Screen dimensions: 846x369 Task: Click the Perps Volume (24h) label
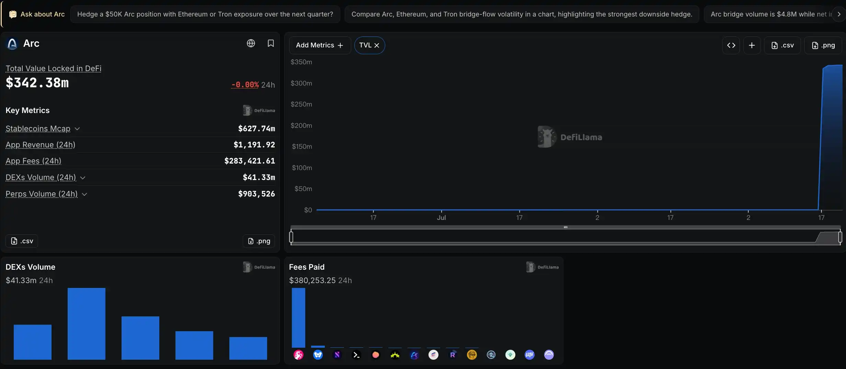pos(42,194)
